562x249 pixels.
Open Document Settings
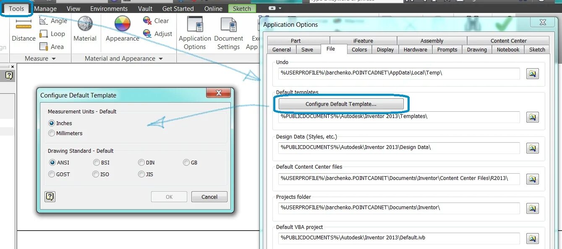[x=228, y=33]
